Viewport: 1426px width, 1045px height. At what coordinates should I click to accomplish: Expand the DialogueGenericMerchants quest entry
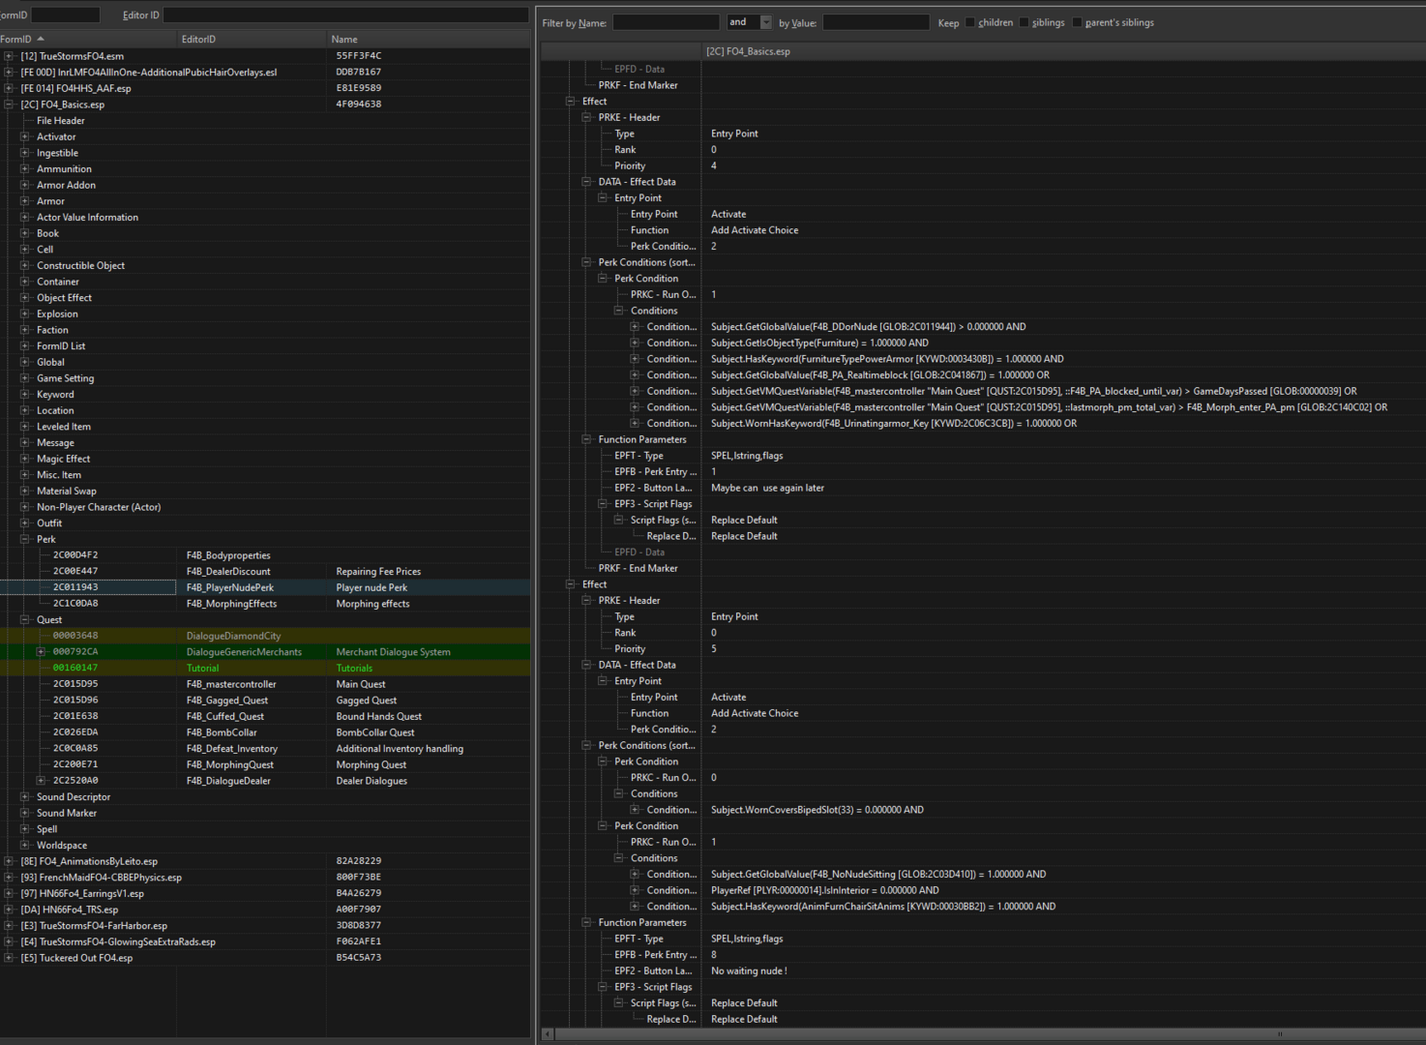[41, 651]
